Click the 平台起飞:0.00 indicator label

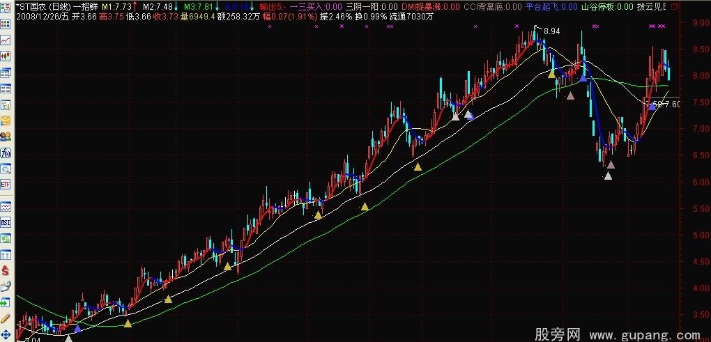click(551, 7)
